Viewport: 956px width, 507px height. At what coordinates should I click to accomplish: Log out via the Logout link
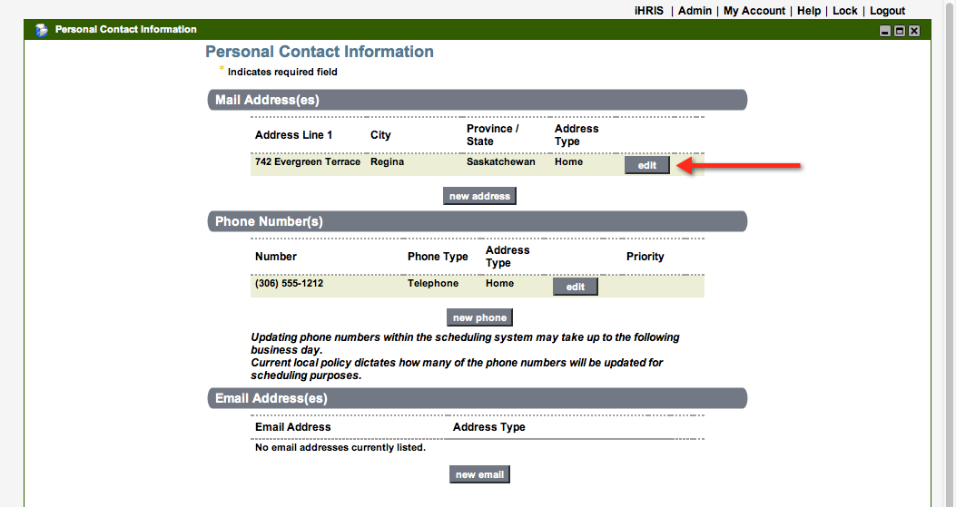pyautogui.click(x=887, y=11)
